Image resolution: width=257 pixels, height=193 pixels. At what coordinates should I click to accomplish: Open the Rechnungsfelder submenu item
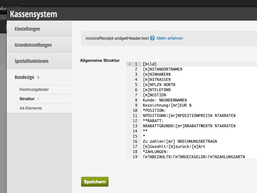coord(34,90)
